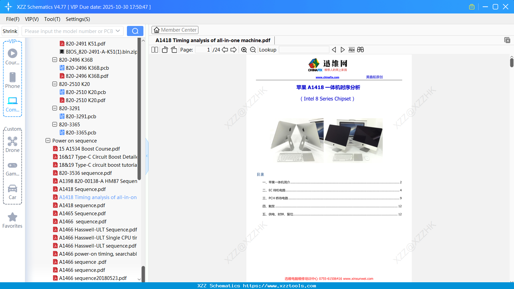
Task: Collapse the 820-2496 K36B folder
Action: [x=55, y=60]
